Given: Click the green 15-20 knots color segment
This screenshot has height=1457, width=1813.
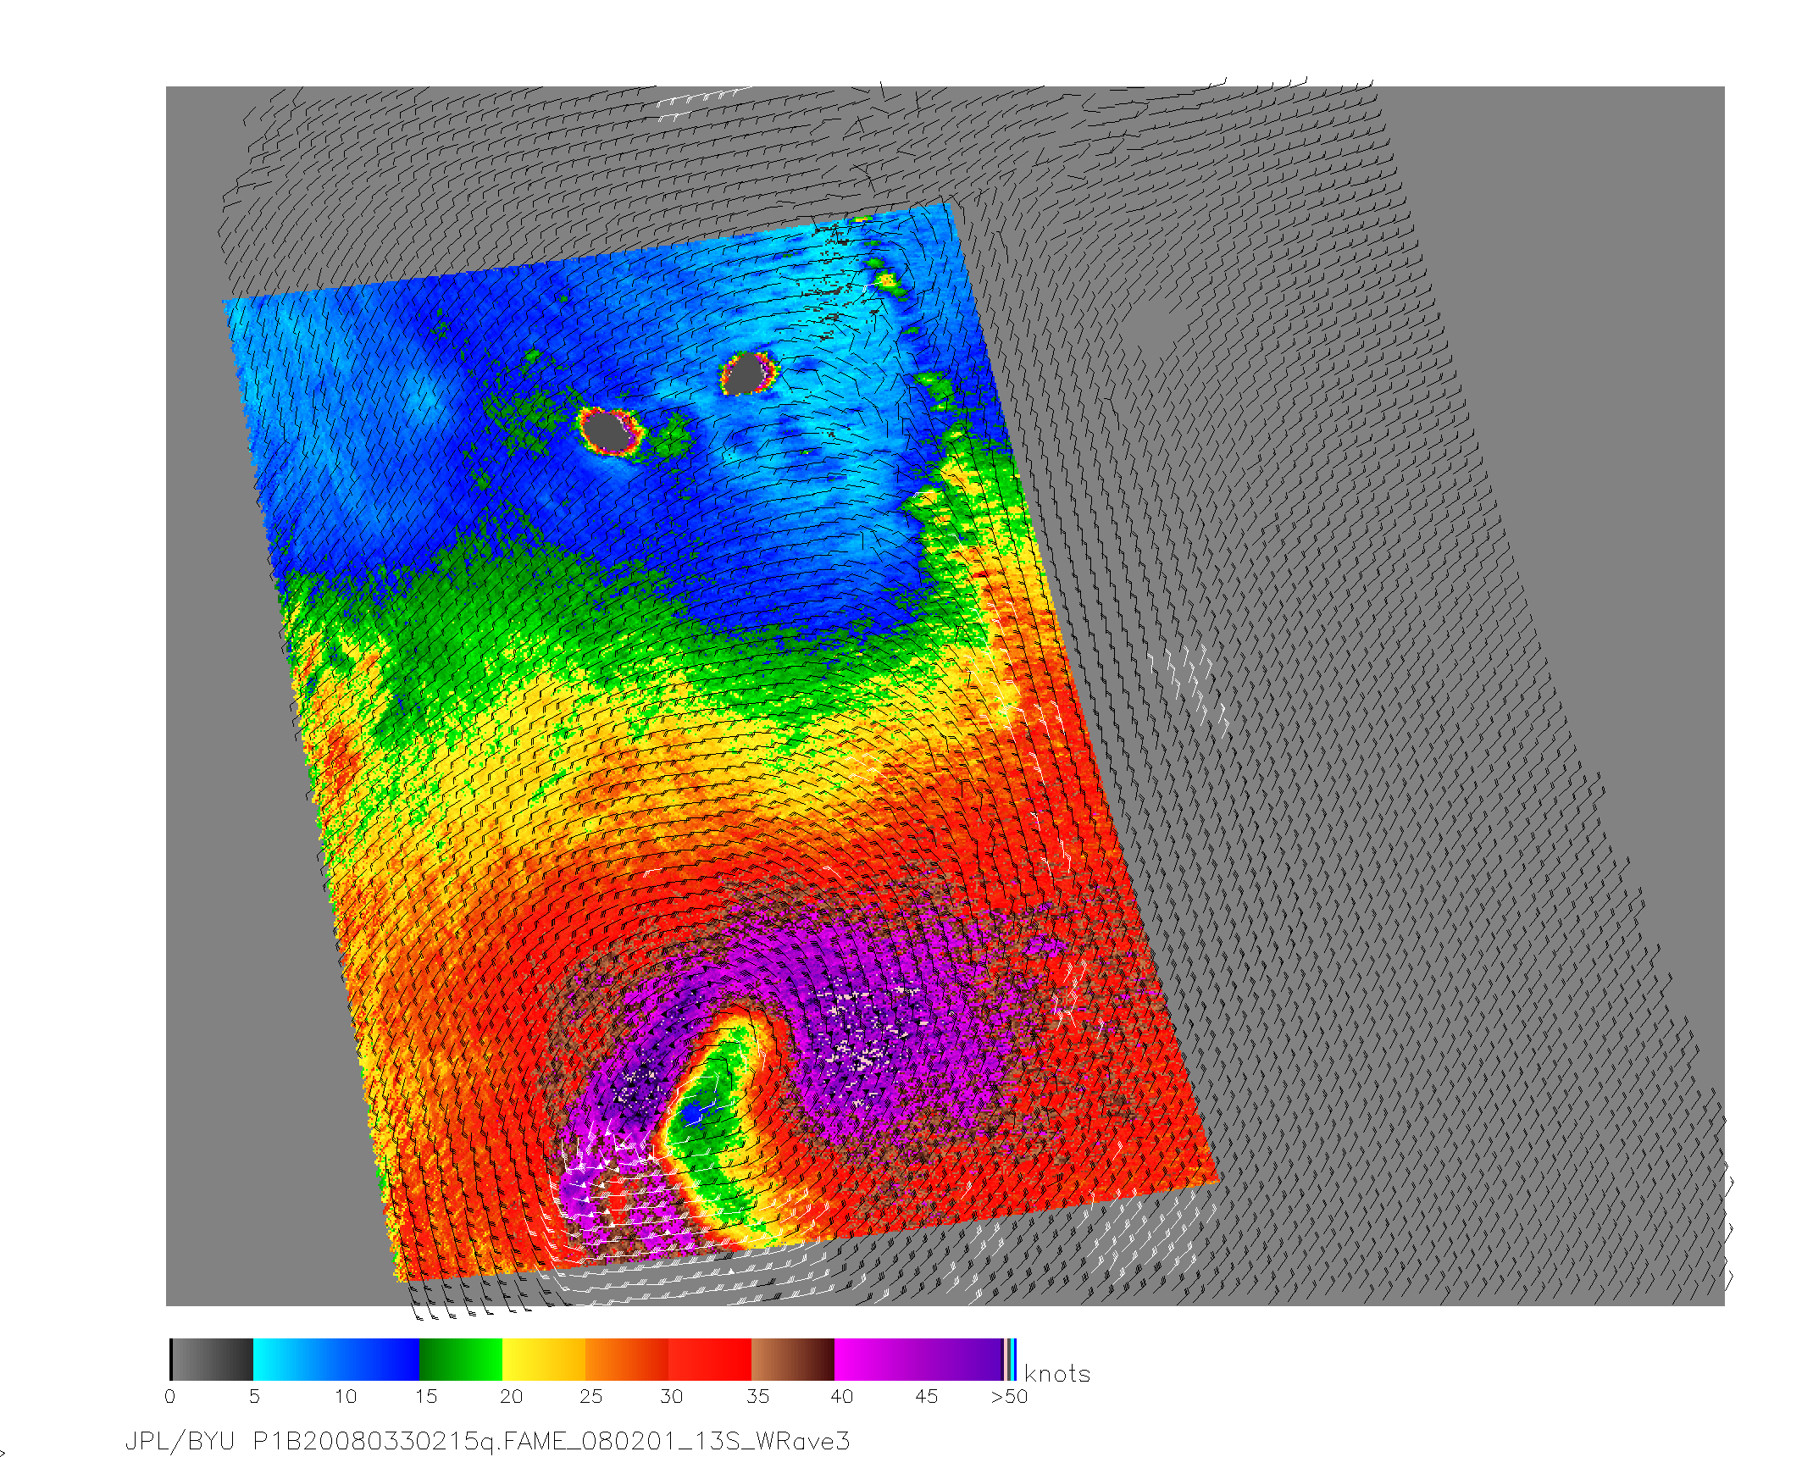Looking at the screenshot, I should [461, 1360].
